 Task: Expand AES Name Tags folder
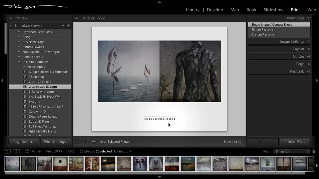(x=19, y=42)
